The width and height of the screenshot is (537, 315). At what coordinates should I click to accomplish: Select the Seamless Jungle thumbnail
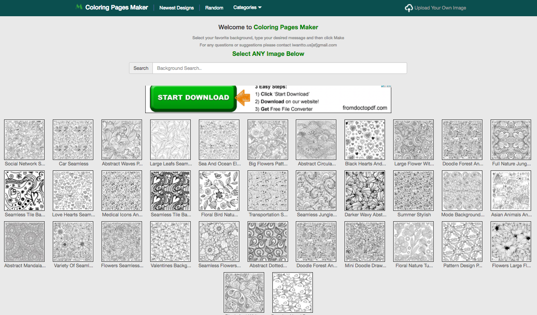[x=316, y=191]
